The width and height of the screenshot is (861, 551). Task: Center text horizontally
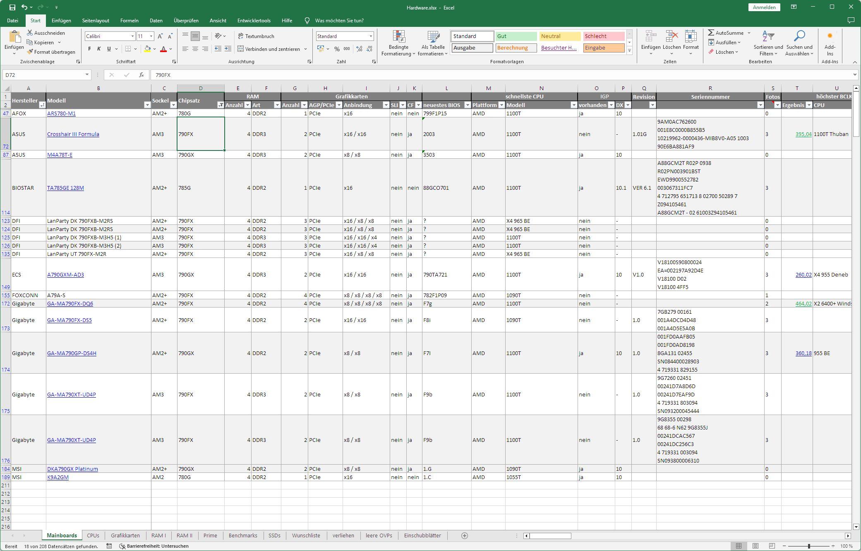195,49
